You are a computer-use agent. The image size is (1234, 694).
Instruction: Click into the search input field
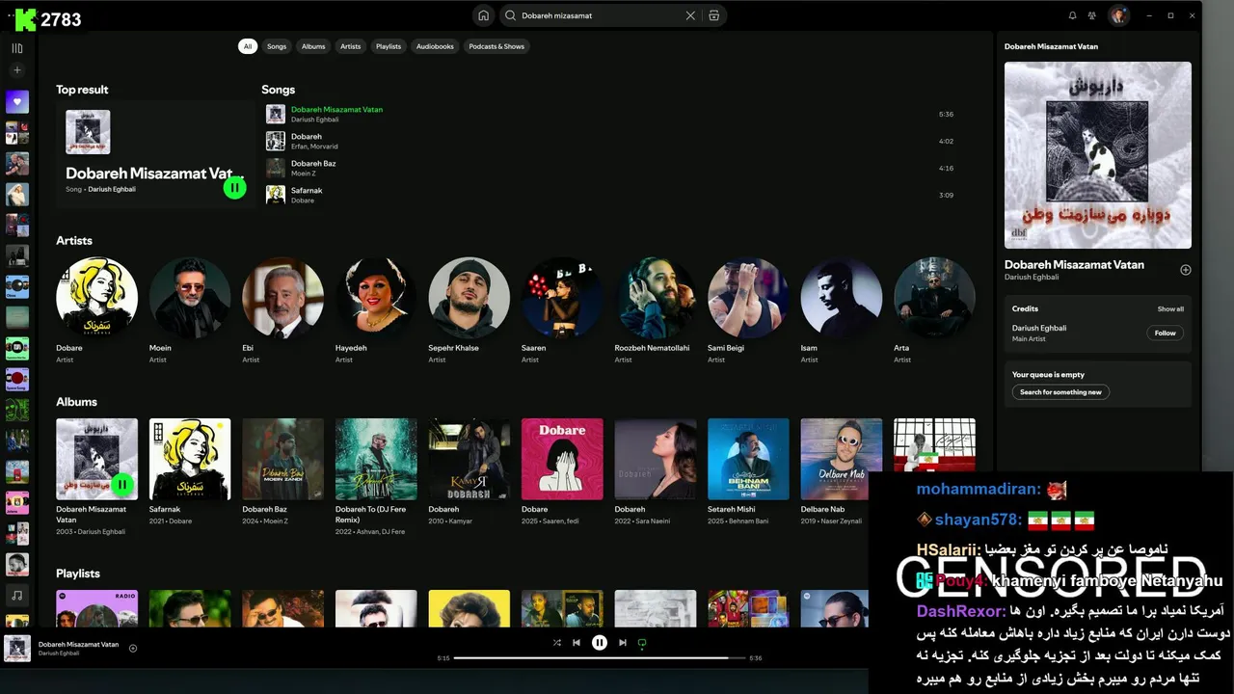tap(598, 15)
